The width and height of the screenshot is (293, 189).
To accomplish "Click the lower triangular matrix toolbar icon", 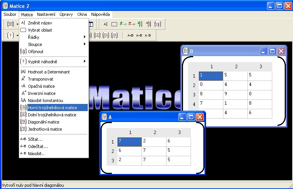I will coord(97,35).
